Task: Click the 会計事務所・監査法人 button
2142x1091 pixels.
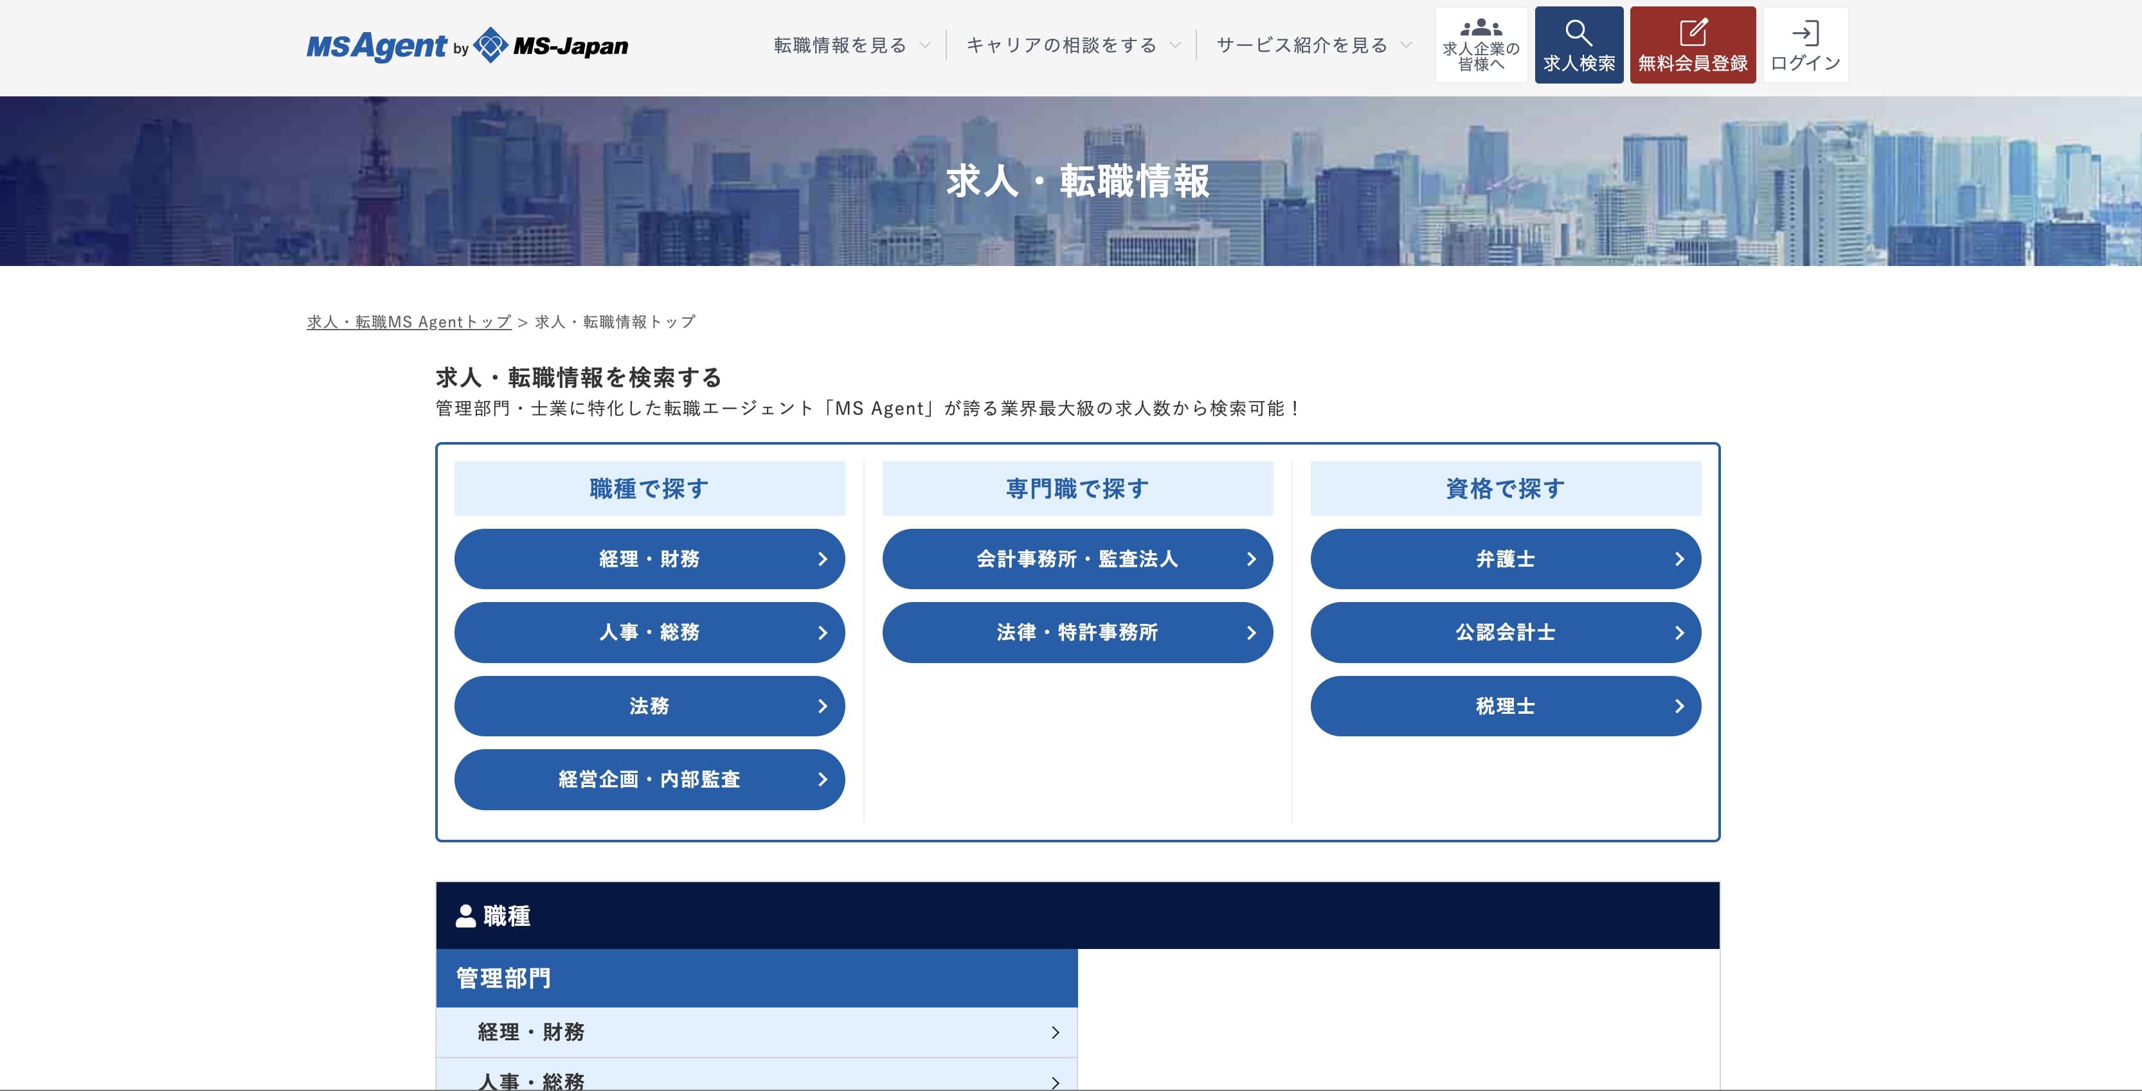Action: [x=1077, y=559]
